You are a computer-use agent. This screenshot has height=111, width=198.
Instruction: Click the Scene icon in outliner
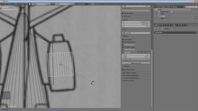pyautogui.click(x=157, y=10)
